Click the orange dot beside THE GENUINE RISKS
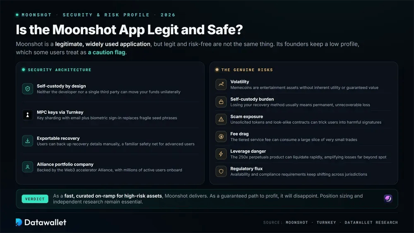 click(217, 70)
